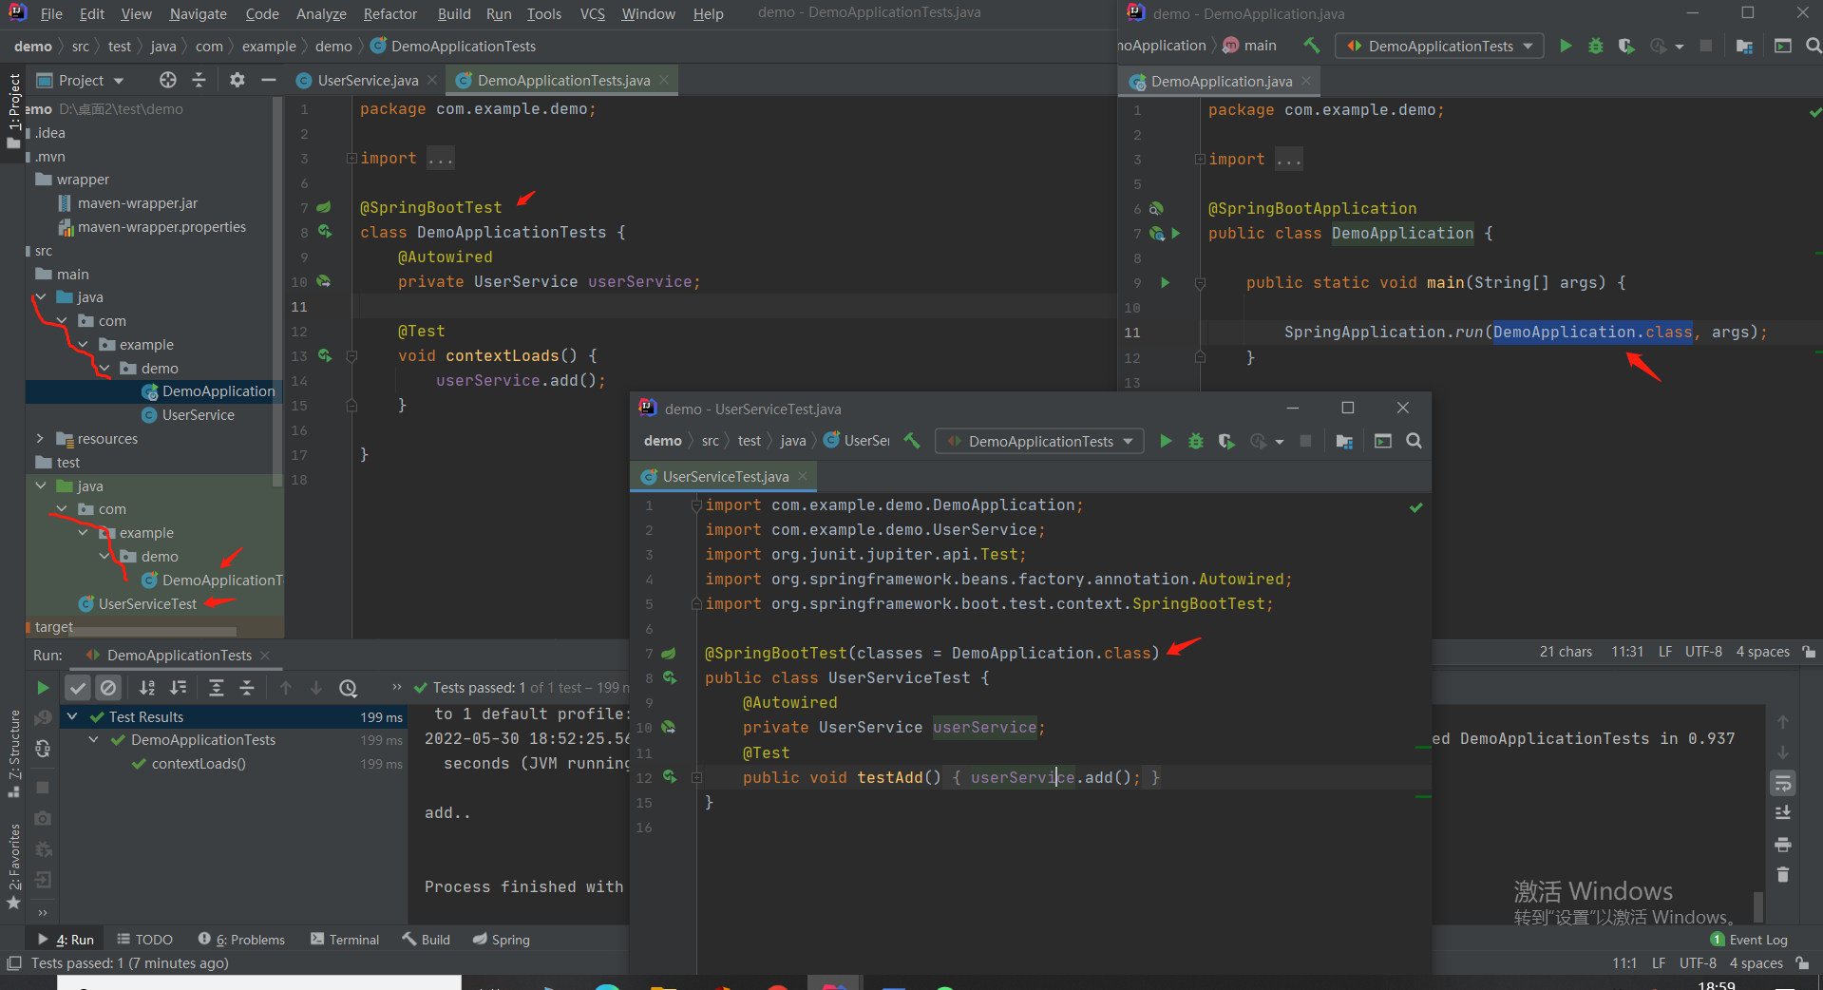Open the Refactor menu
Screen dimensions: 1823x990
(x=389, y=13)
